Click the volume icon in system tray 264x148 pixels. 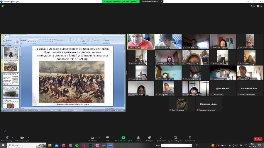[236, 145]
